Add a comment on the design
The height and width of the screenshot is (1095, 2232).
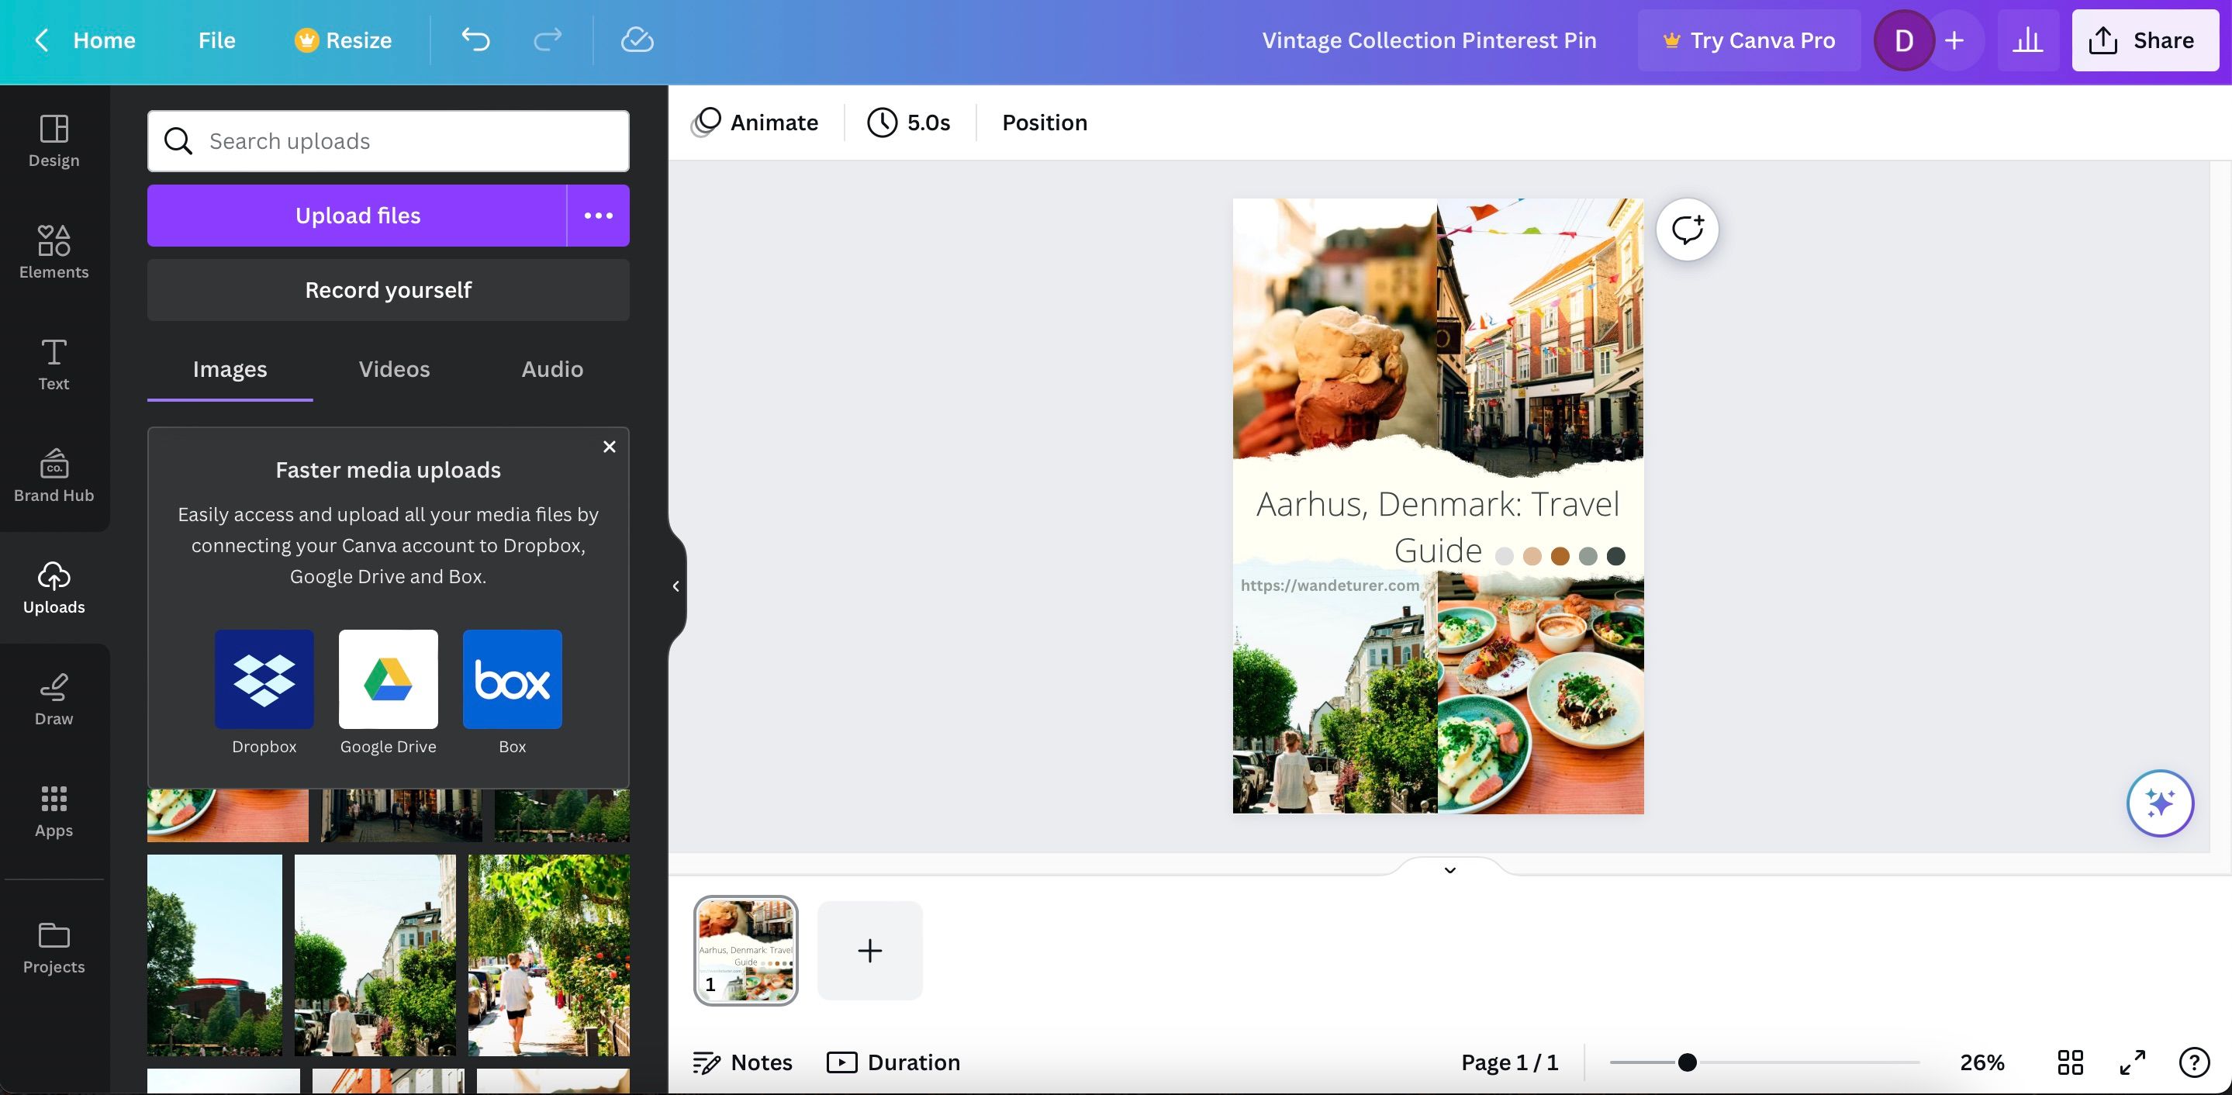coord(1685,229)
